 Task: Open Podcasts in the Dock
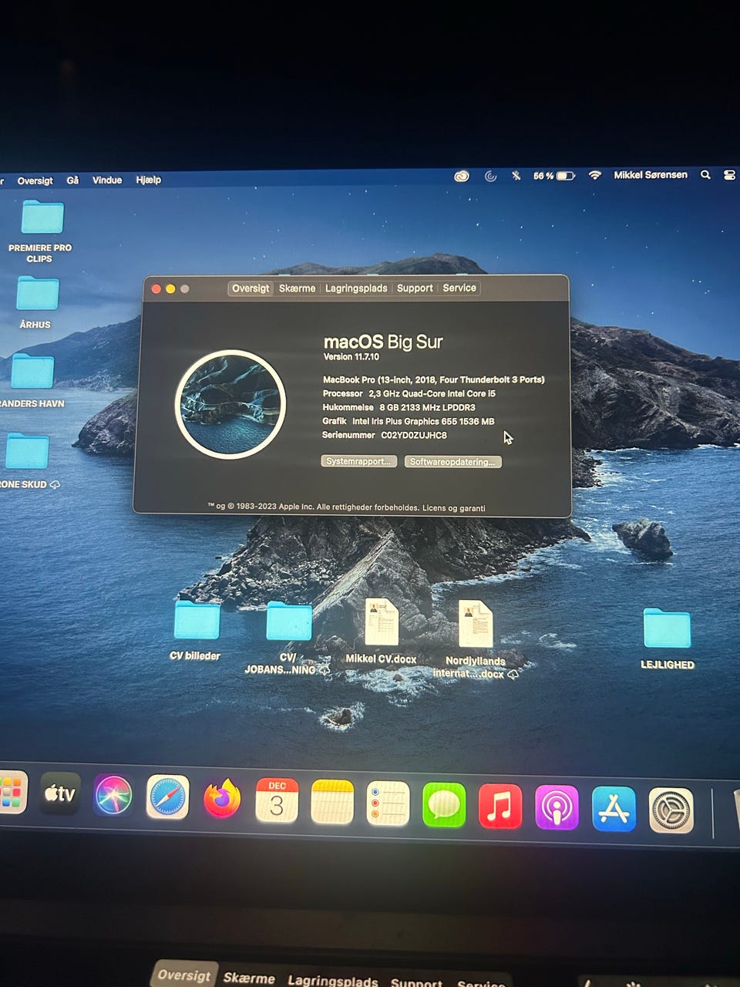pyautogui.click(x=557, y=808)
